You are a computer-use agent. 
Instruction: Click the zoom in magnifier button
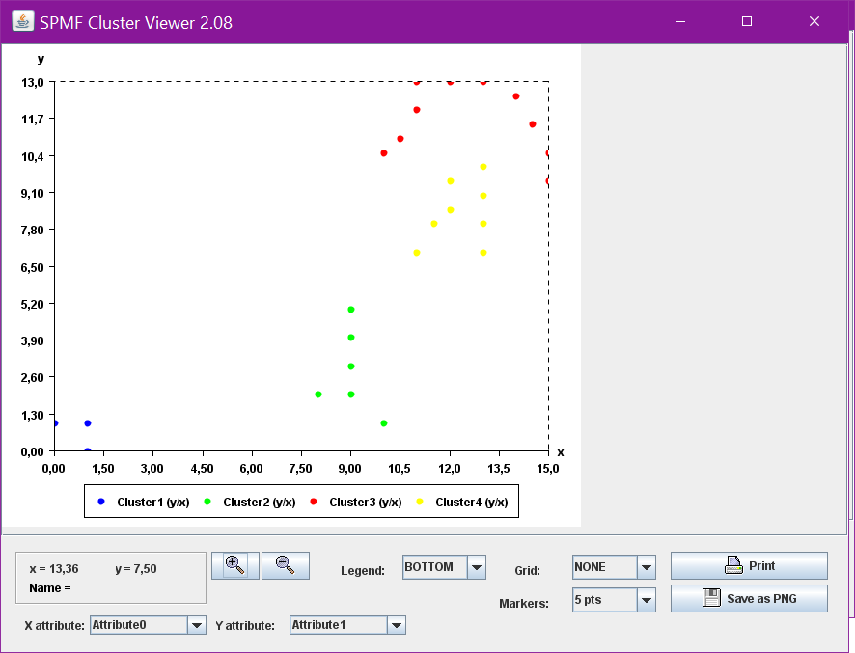pyautogui.click(x=235, y=565)
